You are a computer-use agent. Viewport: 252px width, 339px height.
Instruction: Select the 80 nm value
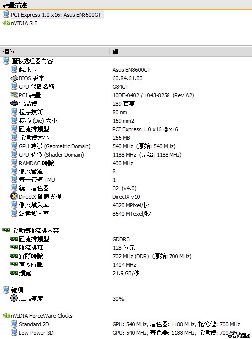[120, 112]
